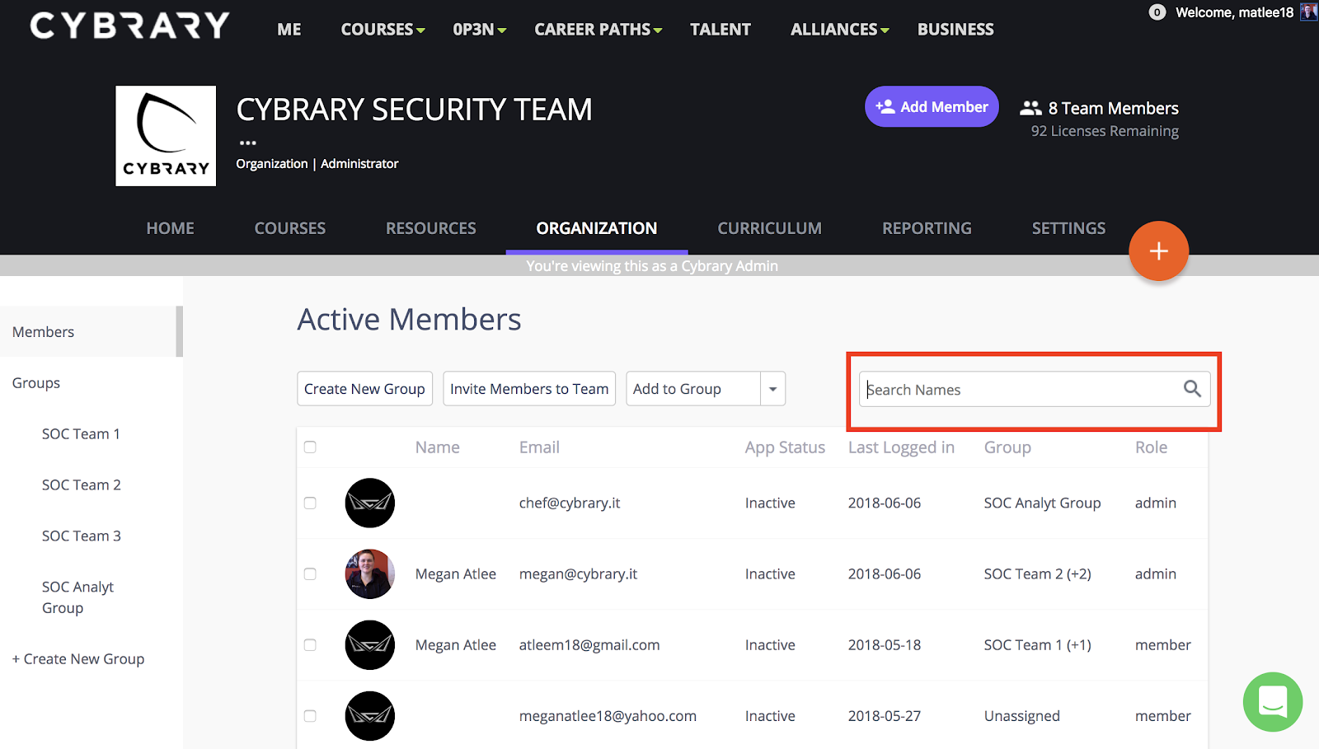Select the Organization tab
Image resolution: width=1319 pixels, height=749 pixels.
click(x=597, y=228)
